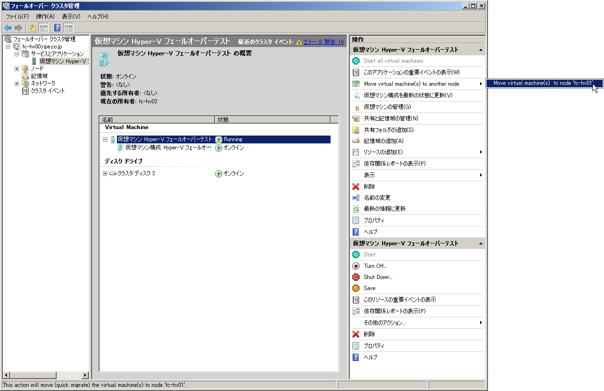
Task: Click the Forward arrow toolbar icon
Action: (18, 28)
